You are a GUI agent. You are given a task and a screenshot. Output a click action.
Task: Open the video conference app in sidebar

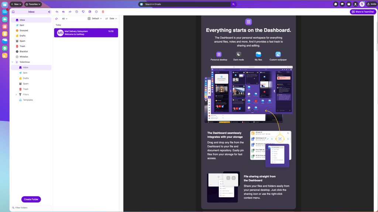pos(4,19)
